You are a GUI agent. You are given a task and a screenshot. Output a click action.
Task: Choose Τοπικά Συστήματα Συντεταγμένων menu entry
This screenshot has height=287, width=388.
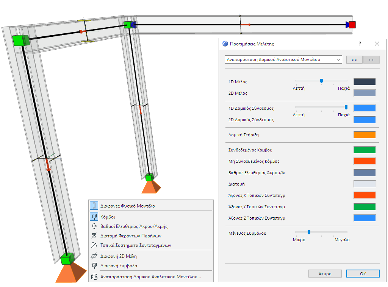click(151, 245)
